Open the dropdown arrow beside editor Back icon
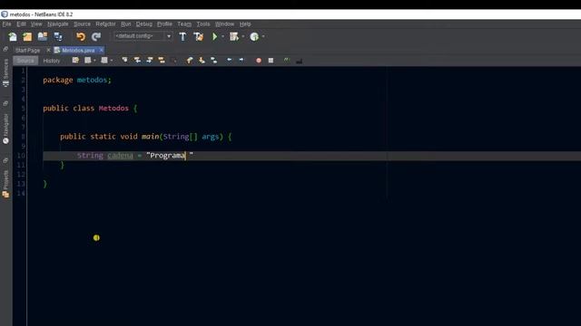The width and height of the screenshot is (581, 326). pyautogui.click(x=94, y=61)
